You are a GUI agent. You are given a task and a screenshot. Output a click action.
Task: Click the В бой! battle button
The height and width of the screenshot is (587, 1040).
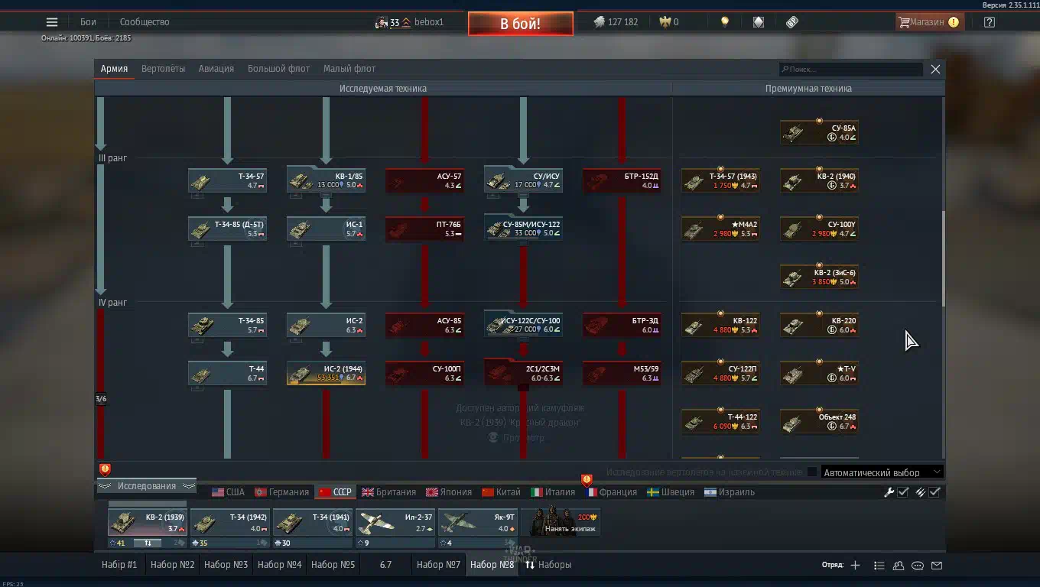pyautogui.click(x=521, y=24)
